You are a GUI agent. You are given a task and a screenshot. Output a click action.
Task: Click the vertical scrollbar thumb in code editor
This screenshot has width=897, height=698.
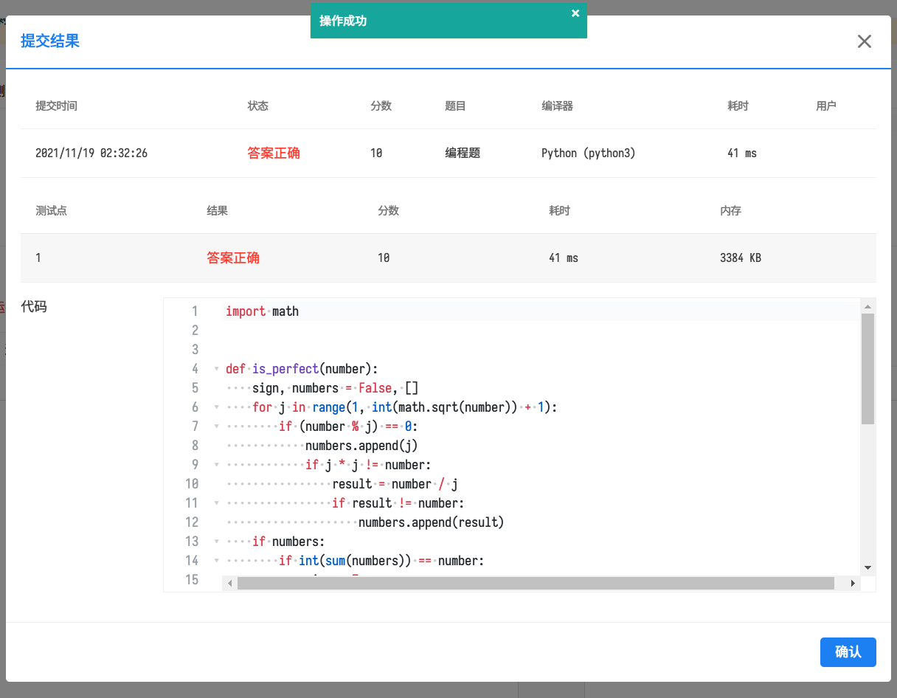click(x=867, y=369)
